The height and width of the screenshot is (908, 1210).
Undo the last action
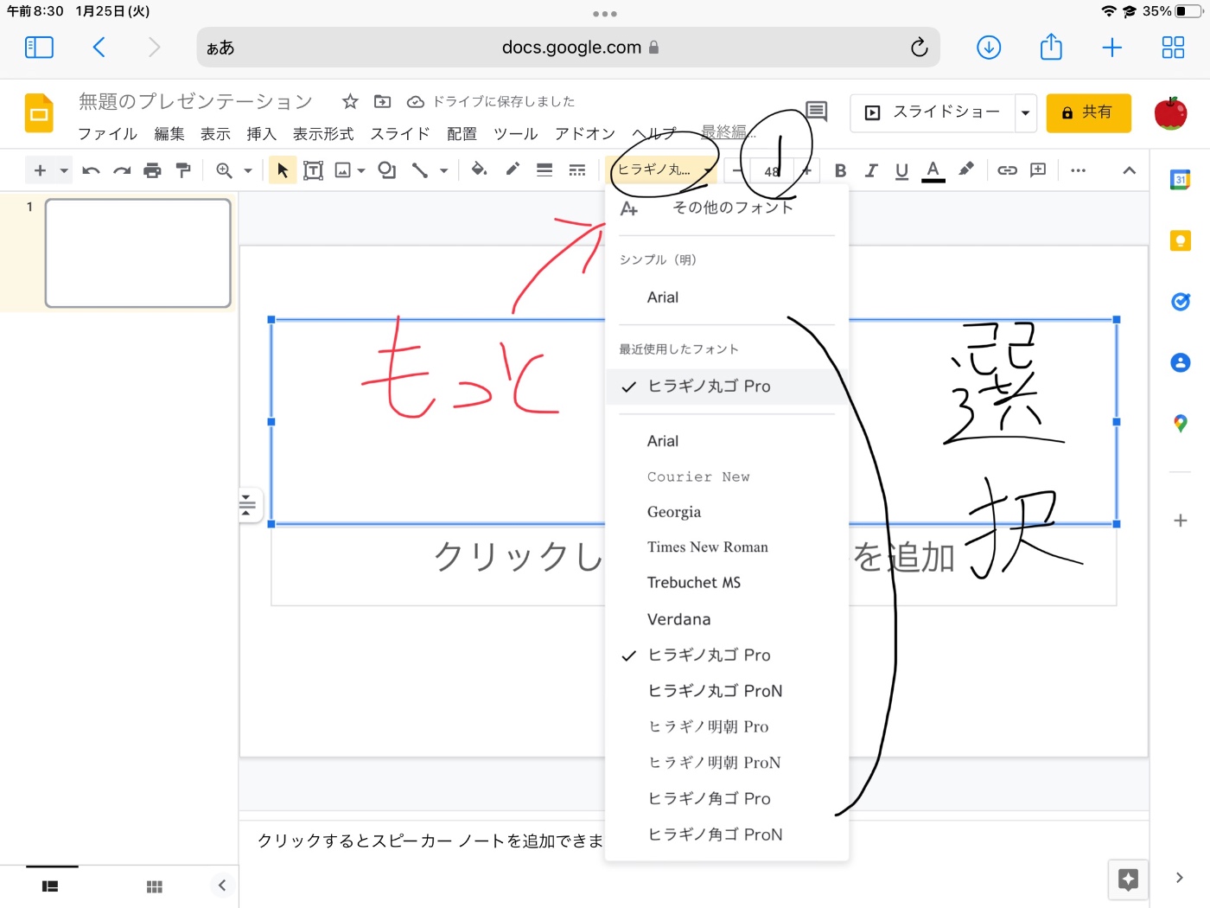pyautogui.click(x=91, y=170)
